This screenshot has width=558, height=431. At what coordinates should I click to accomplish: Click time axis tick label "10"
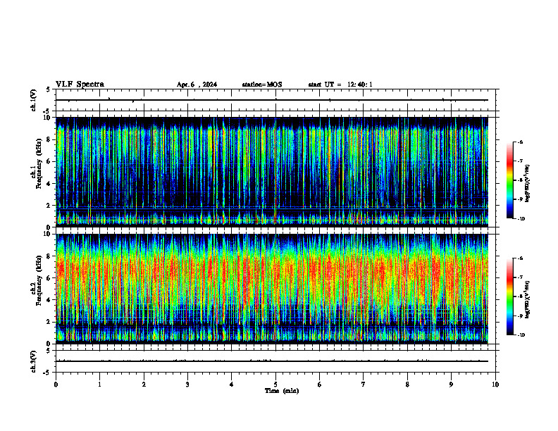point(495,385)
